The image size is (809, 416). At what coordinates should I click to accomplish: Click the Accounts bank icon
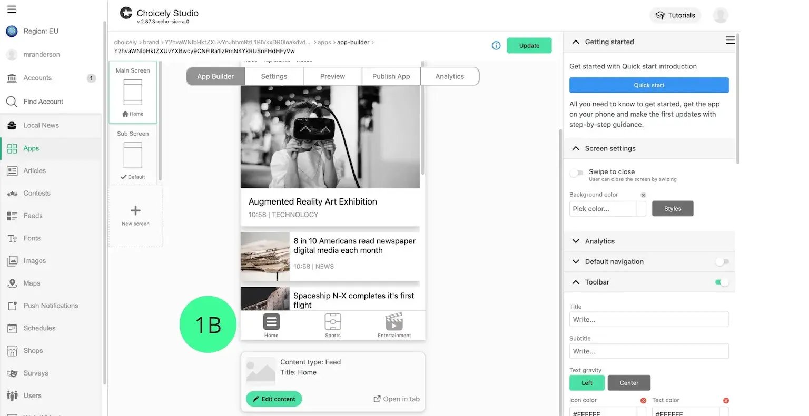(12, 78)
